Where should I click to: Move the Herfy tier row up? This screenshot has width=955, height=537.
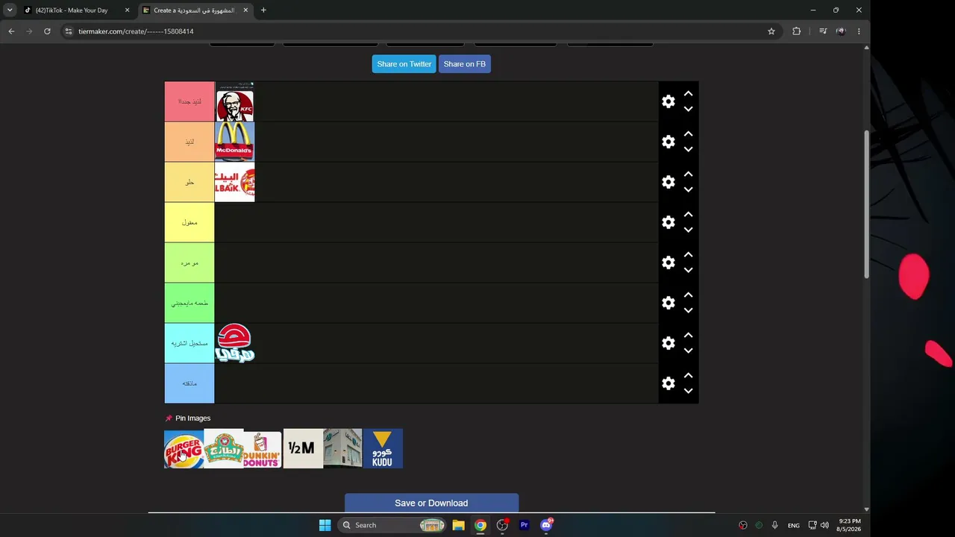point(689,336)
